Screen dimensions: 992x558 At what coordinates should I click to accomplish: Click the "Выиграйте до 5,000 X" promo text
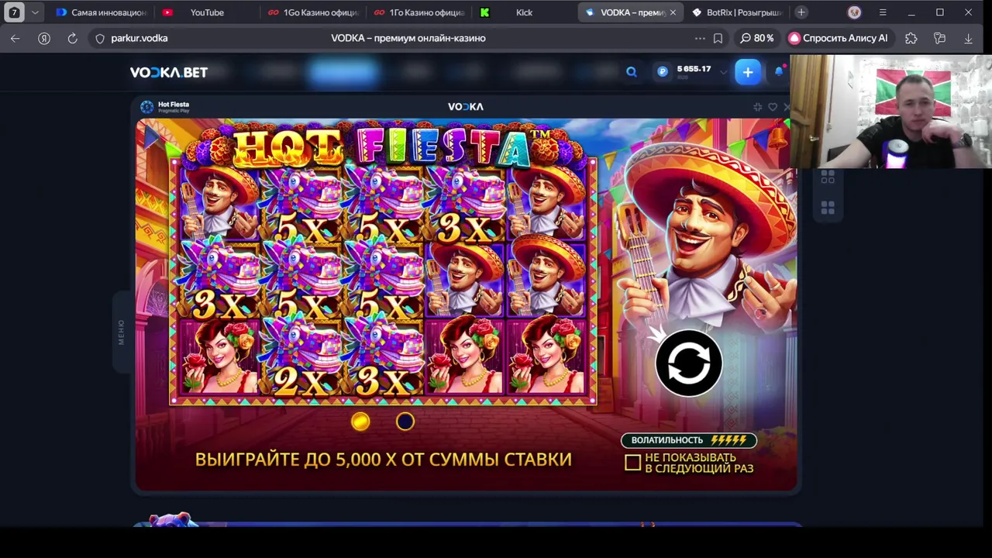[x=384, y=459]
